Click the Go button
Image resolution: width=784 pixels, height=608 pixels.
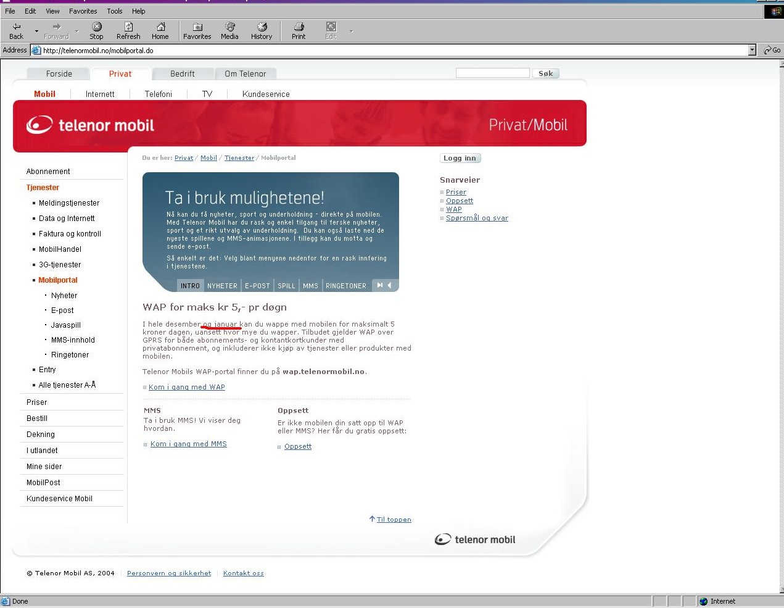point(772,51)
